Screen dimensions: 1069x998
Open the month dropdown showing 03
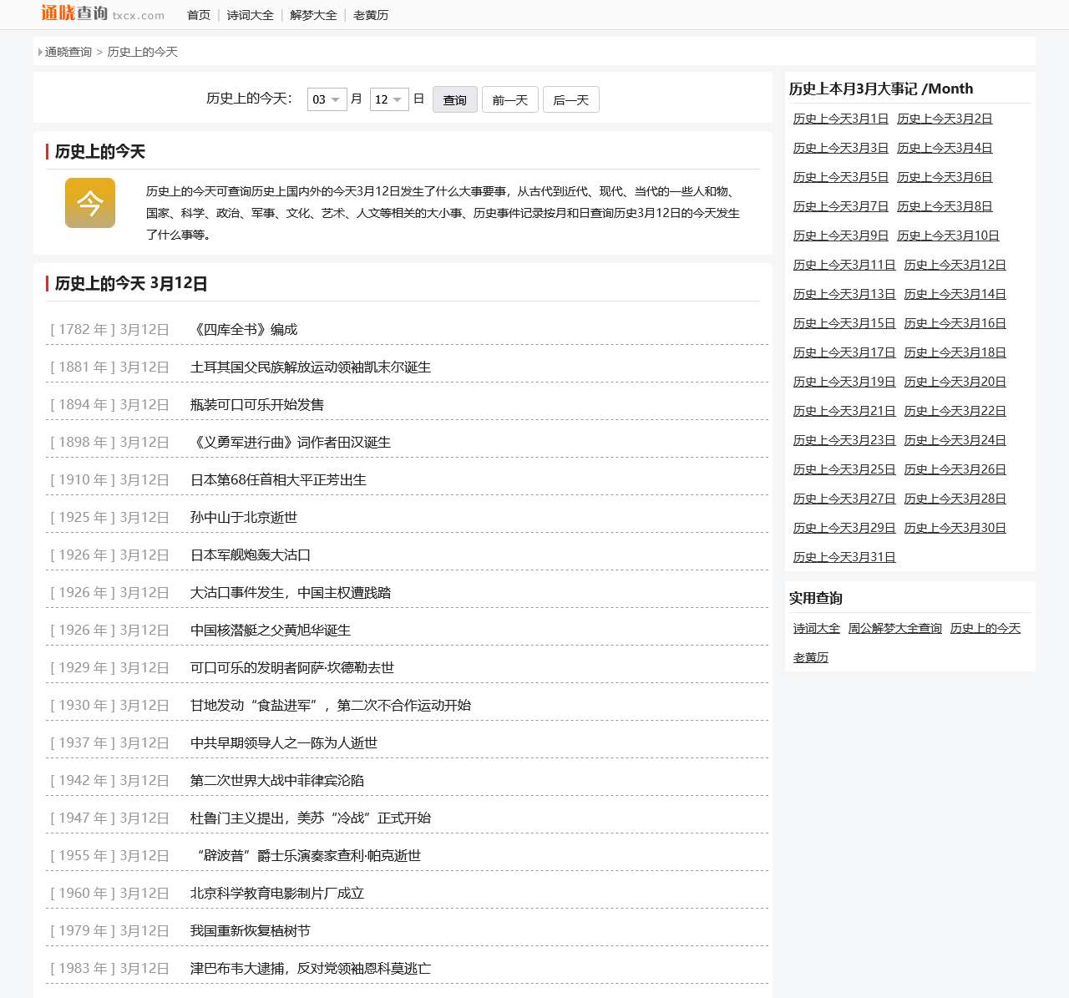(326, 99)
